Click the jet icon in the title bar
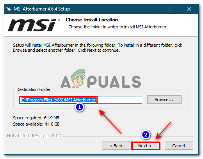Image resolution: width=203 pixels, height=159 pixels. [x=9, y=9]
